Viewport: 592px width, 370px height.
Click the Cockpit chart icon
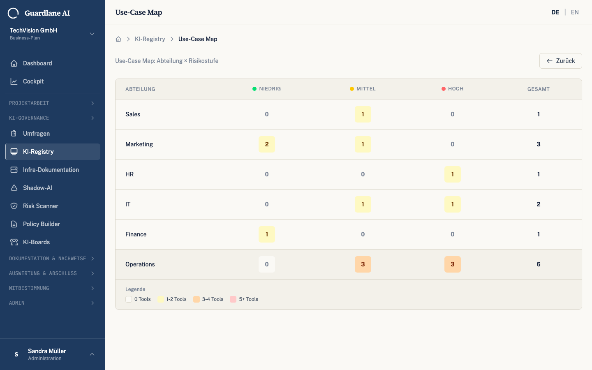click(14, 81)
